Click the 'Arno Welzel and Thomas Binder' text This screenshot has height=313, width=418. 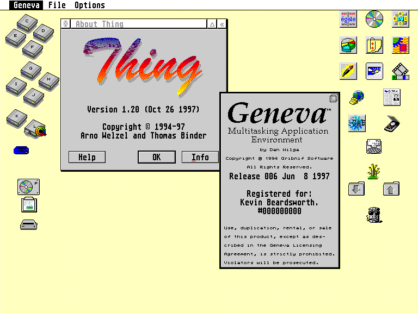tap(144, 135)
